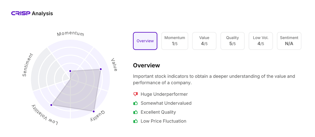Click thumbs-up icon beside Somewhat Undervalued

coord(135,103)
